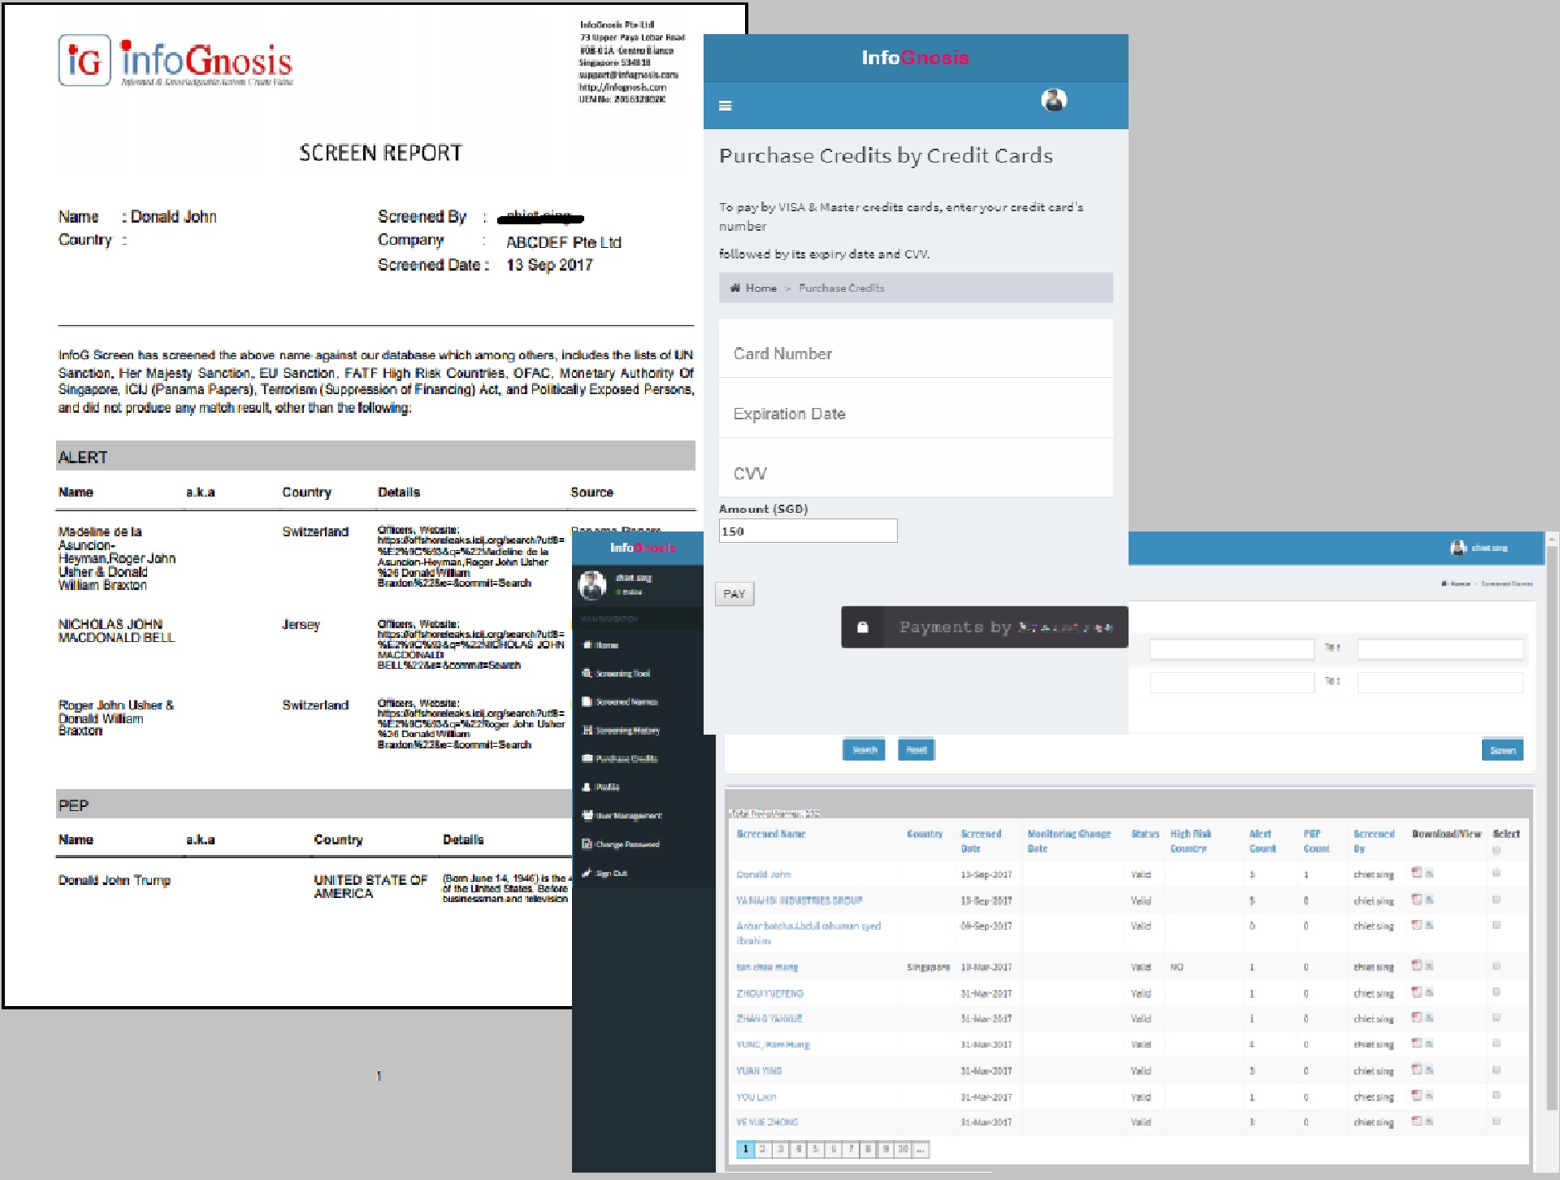Click the Amount (SGD) input showing 150
The image size is (1560, 1180).
point(808,531)
